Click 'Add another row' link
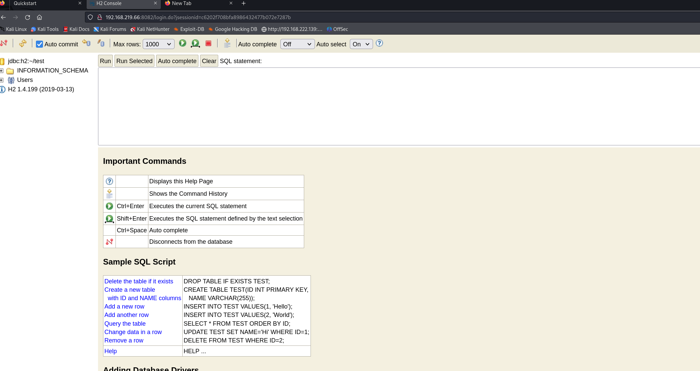The image size is (700, 371). coord(127,315)
